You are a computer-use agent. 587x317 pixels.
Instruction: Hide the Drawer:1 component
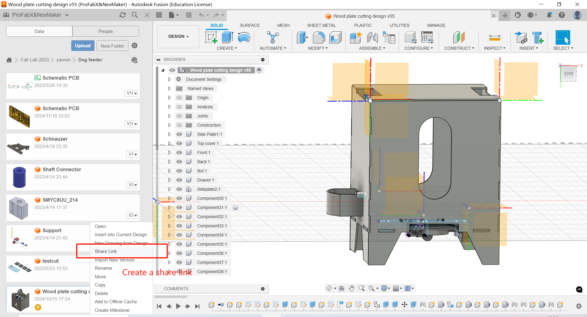179,180
